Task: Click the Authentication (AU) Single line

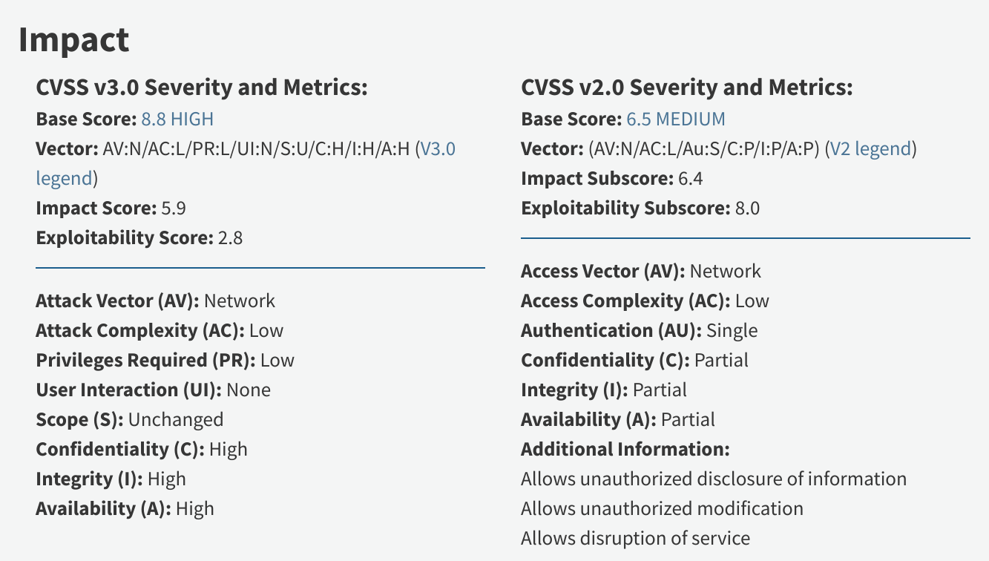Action: coord(639,330)
